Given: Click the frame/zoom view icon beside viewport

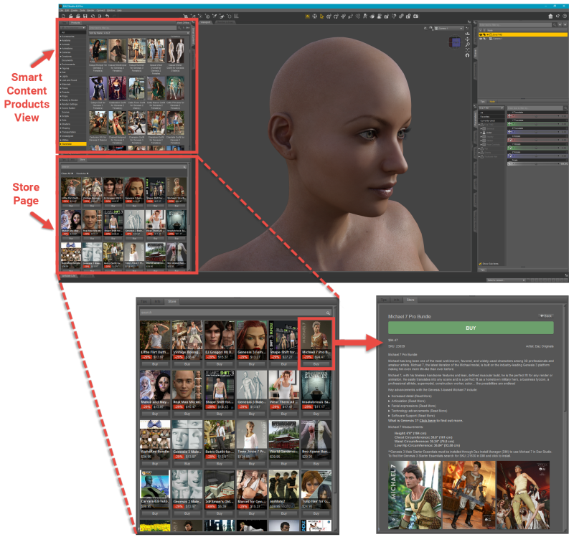Looking at the screenshot, I should 468,49.
